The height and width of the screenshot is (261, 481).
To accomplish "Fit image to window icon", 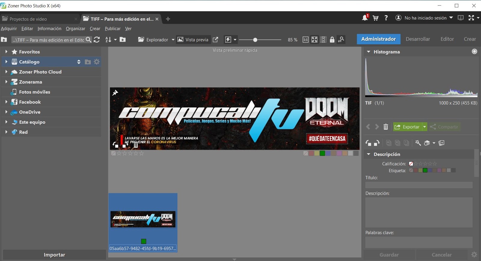I will point(314,40).
